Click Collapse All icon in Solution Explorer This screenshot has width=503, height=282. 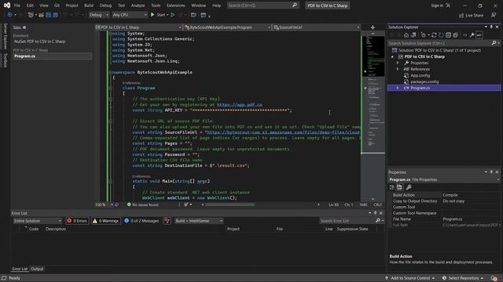point(448,35)
